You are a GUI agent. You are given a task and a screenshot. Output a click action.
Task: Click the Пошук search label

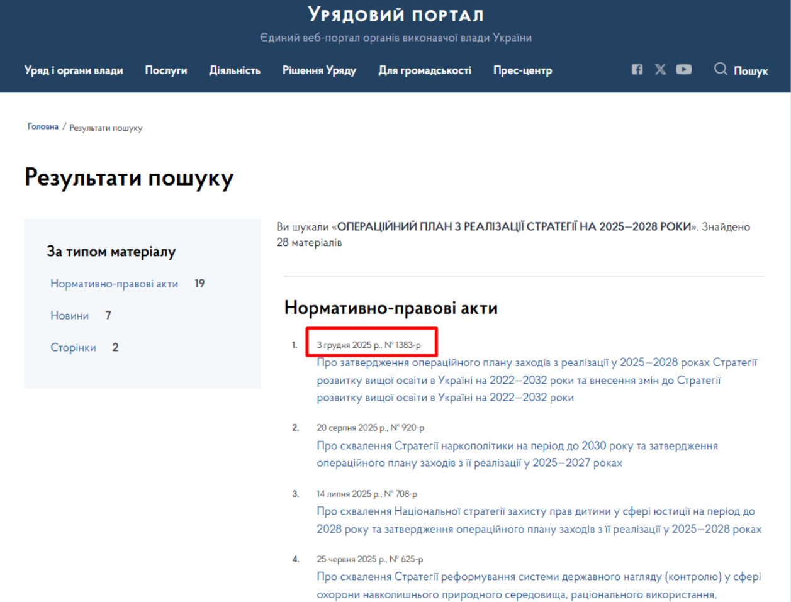coord(751,71)
